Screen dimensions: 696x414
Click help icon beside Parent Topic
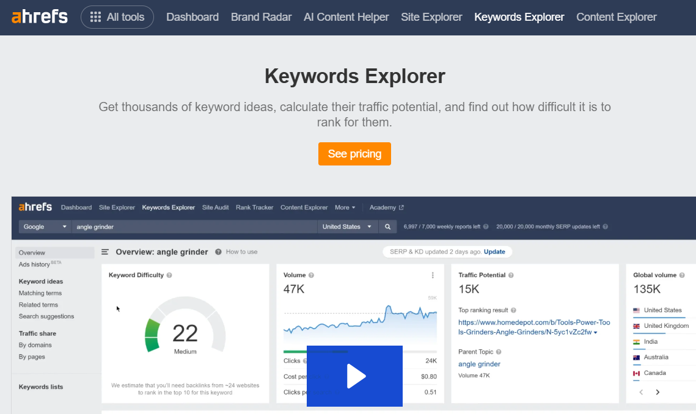pyautogui.click(x=499, y=352)
